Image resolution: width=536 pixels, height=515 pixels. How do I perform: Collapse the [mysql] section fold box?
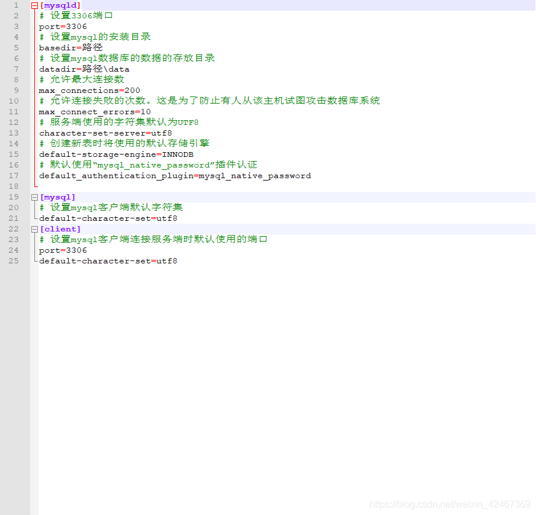coord(35,197)
